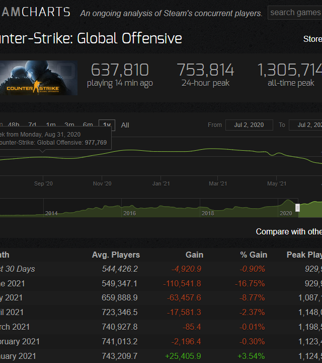Select the 7d chart range

[32, 125]
